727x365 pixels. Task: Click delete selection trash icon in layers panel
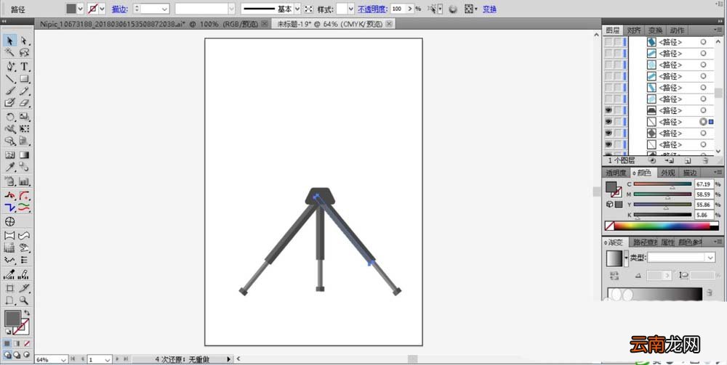705,160
